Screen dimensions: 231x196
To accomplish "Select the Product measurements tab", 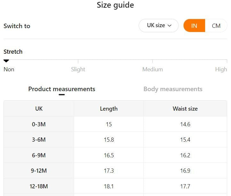I will 62,89.
